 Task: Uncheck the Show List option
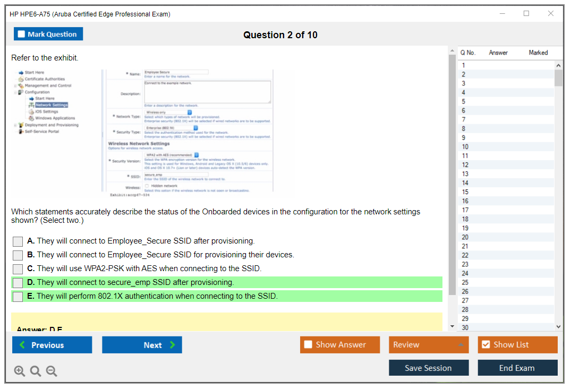[485, 344]
